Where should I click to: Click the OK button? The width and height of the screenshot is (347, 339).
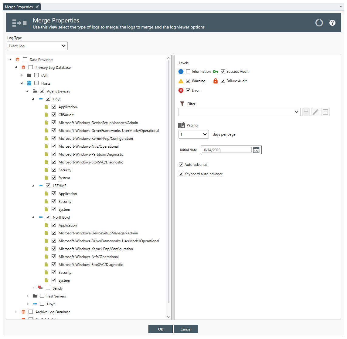pos(161,329)
